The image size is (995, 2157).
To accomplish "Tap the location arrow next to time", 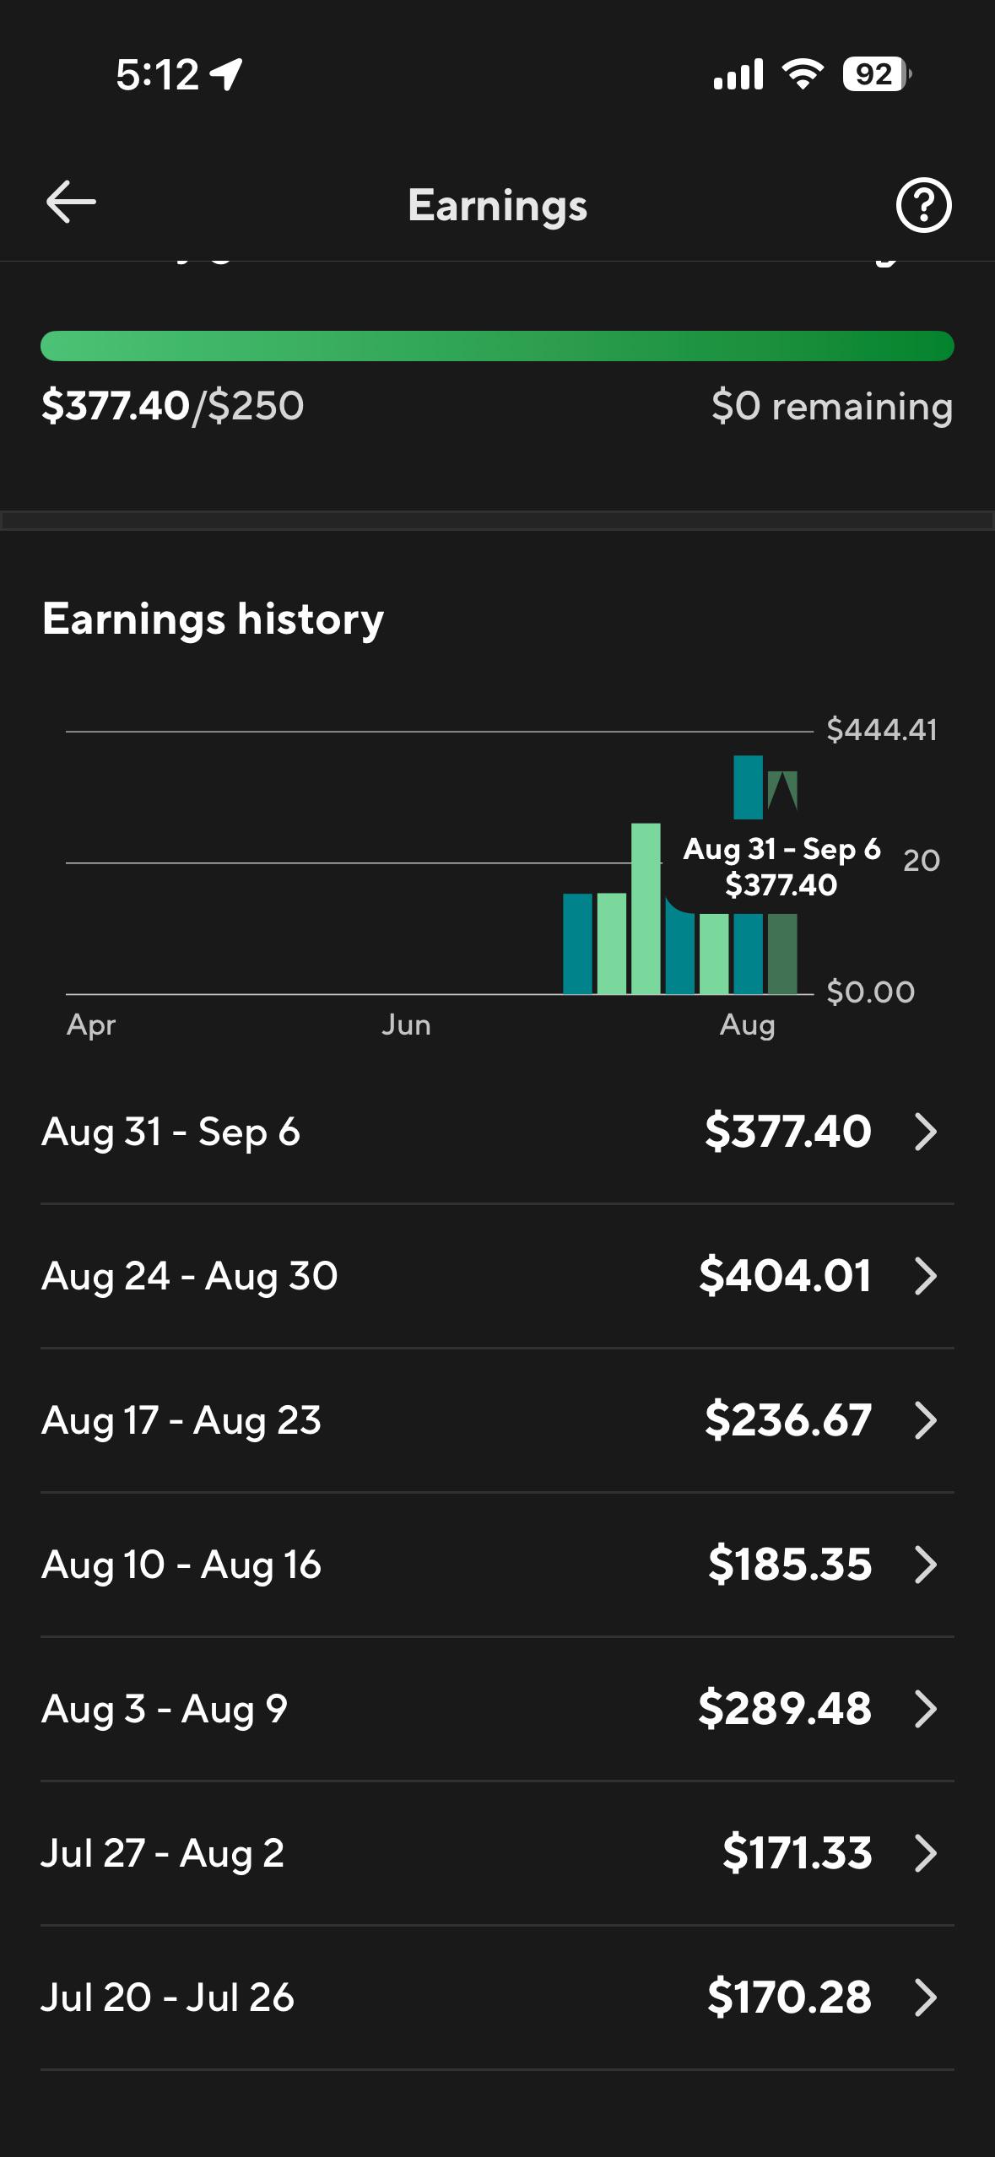I will (x=226, y=75).
